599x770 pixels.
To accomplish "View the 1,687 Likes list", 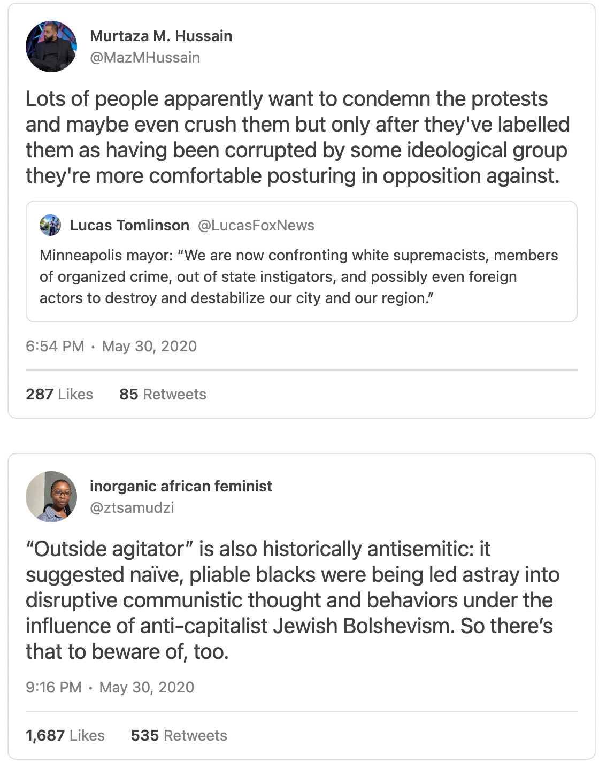I will click(65, 735).
